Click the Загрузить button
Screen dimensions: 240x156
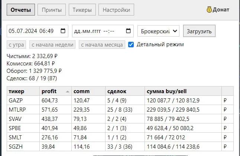(x=199, y=31)
